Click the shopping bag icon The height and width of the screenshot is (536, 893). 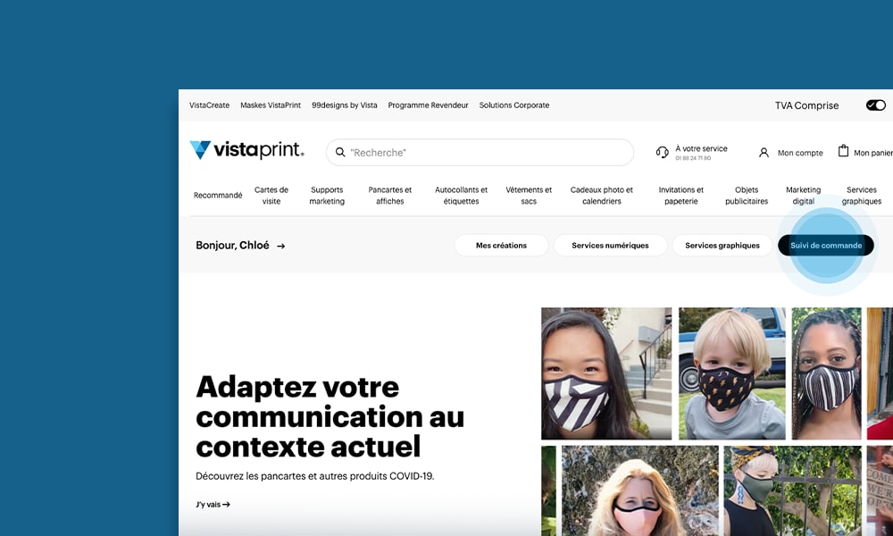pyautogui.click(x=843, y=151)
